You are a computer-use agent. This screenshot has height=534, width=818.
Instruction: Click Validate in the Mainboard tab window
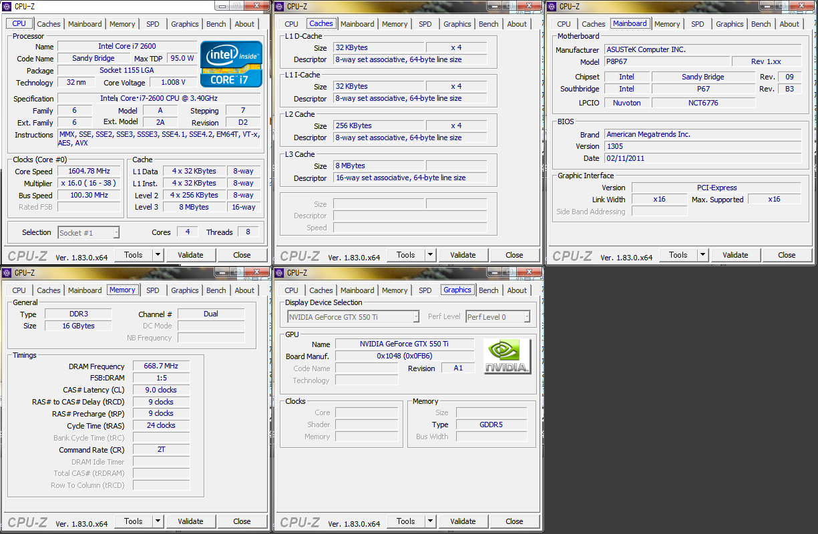[735, 254]
